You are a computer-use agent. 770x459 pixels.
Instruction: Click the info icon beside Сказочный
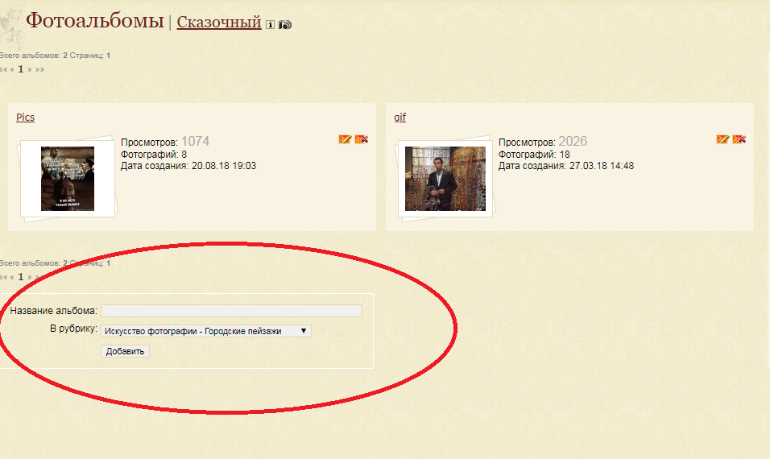pyautogui.click(x=270, y=24)
